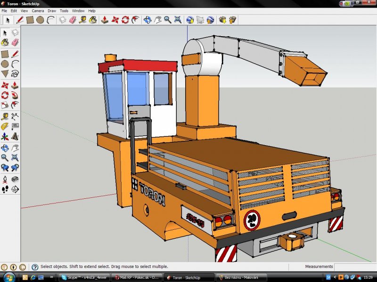377x282 pixels.
Task: Open the Draw menu
Action: click(51, 10)
